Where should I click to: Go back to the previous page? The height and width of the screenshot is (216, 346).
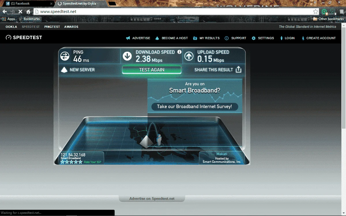pos(5,12)
